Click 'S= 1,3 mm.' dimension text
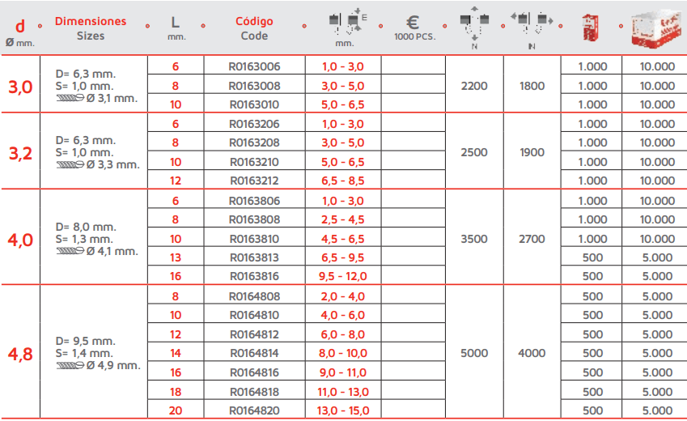Viewport: 687px width, 421px height. point(84,240)
